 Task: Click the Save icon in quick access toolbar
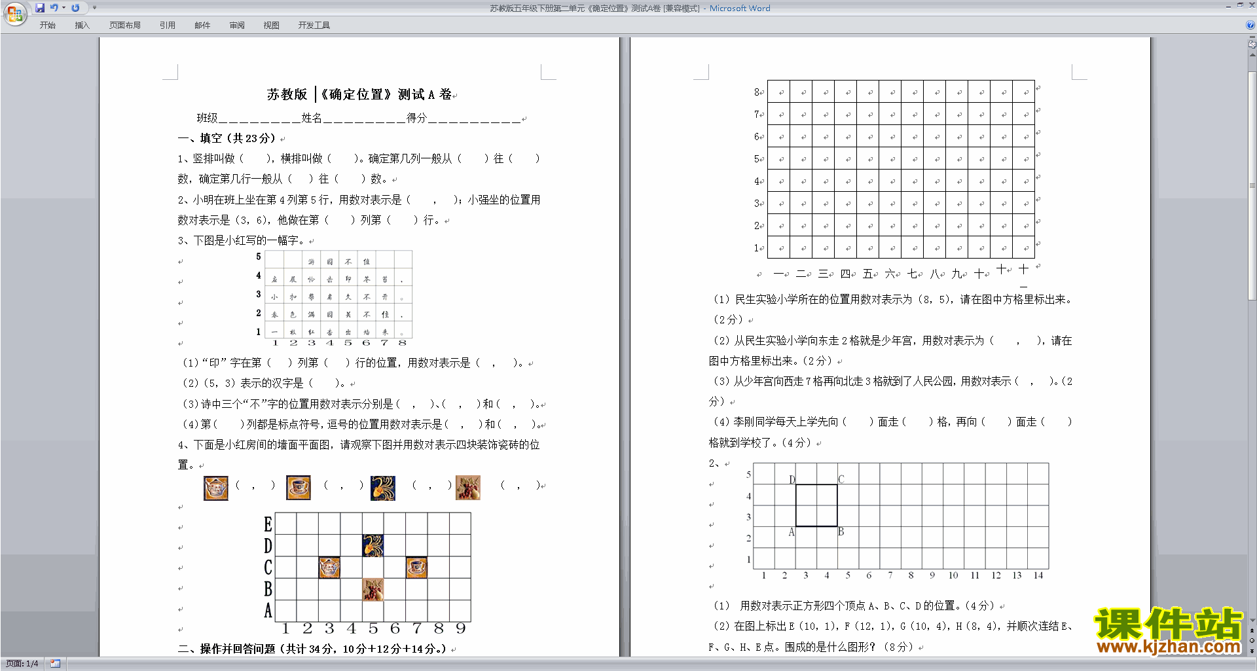click(x=40, y=8)
